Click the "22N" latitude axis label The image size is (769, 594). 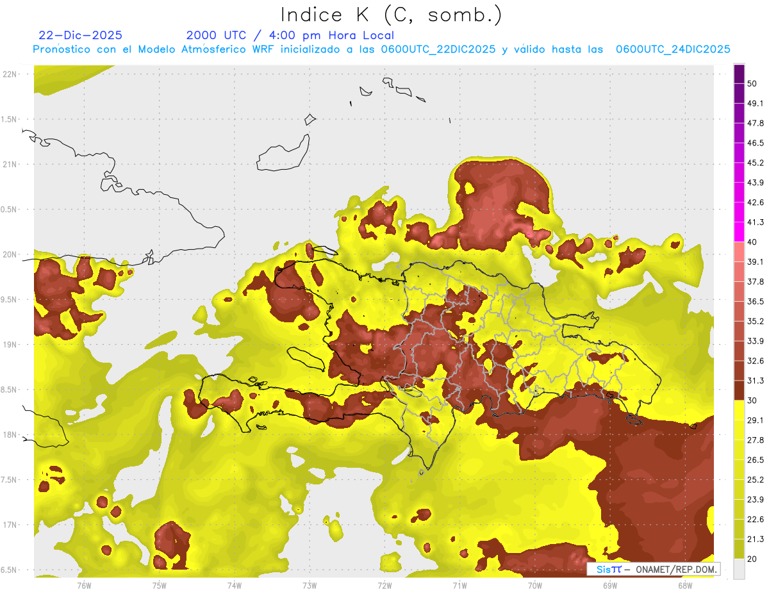click(x=10, y=74)
